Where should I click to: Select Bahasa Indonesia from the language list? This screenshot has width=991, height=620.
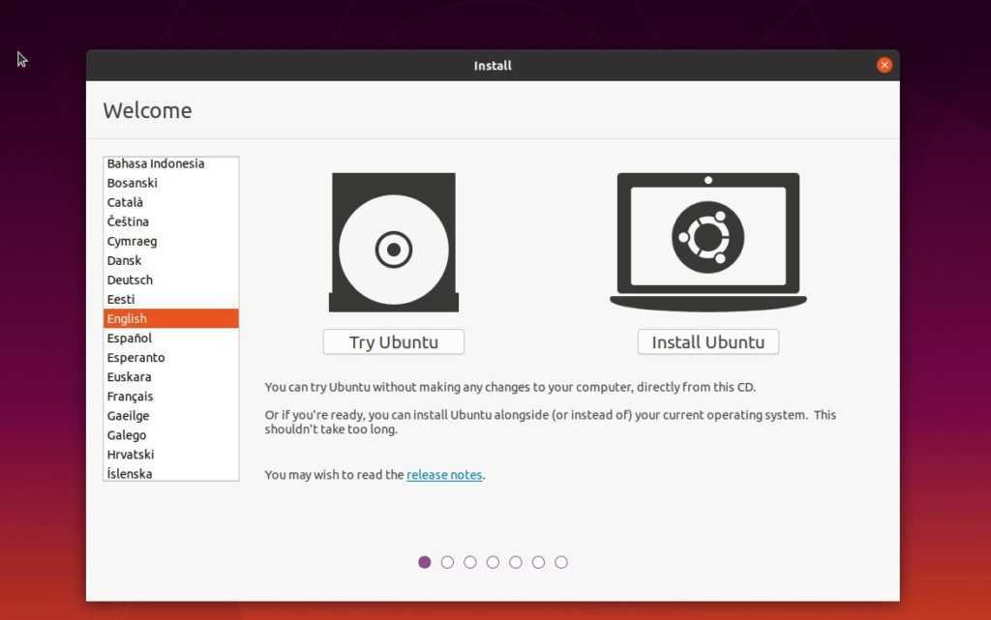coord(156,163)
